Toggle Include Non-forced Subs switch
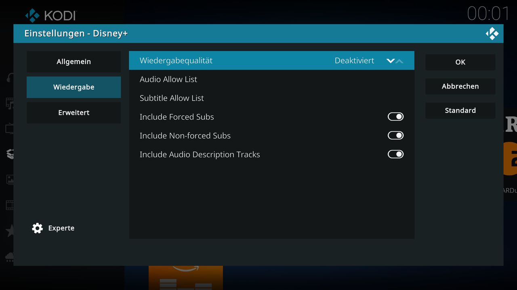Image resolution: width=517 pixels, height=290 pixels. [395, 135]
